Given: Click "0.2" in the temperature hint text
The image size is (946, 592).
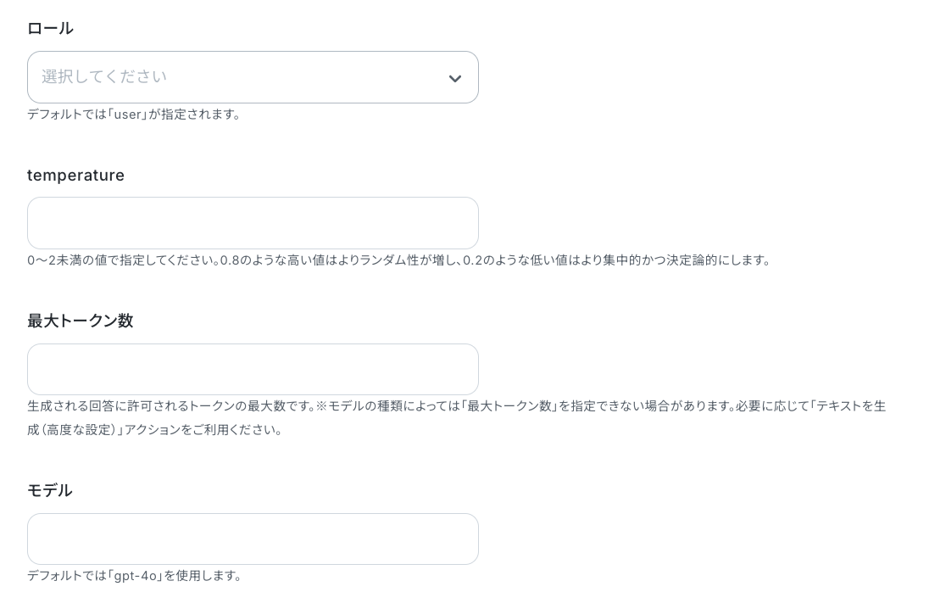Looking at the screenshot, I should click(x=472, y=260).
